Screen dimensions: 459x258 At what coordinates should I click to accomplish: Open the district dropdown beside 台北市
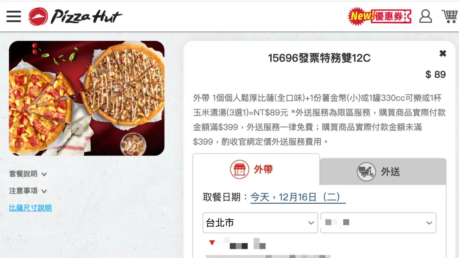pos(378,223)
